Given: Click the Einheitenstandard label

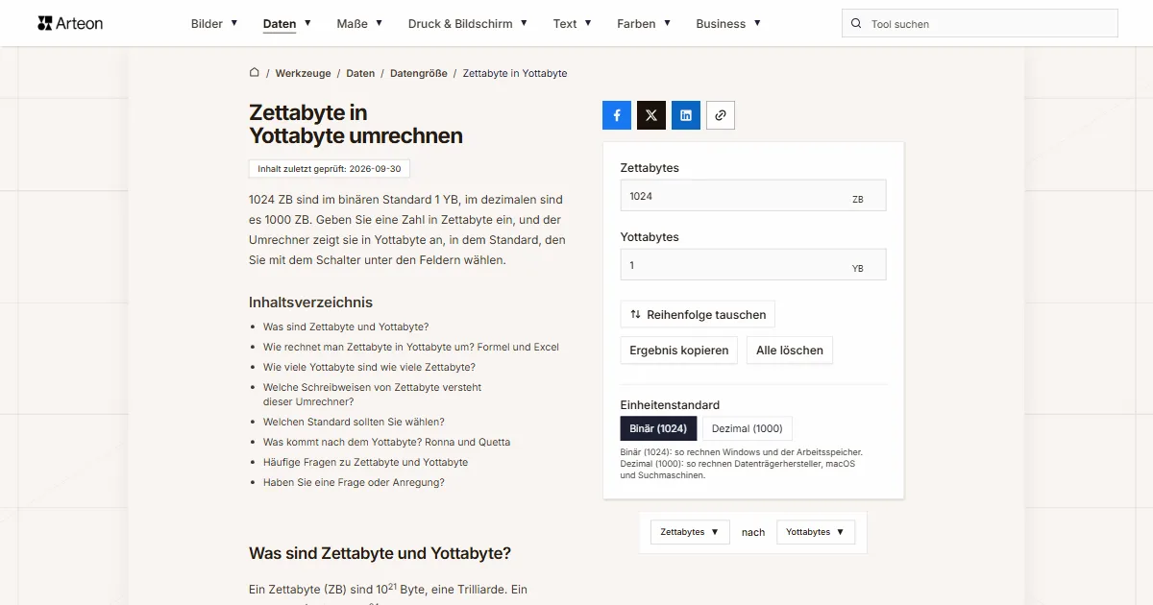Looking at the screenshot, I should tap(670, 405).
